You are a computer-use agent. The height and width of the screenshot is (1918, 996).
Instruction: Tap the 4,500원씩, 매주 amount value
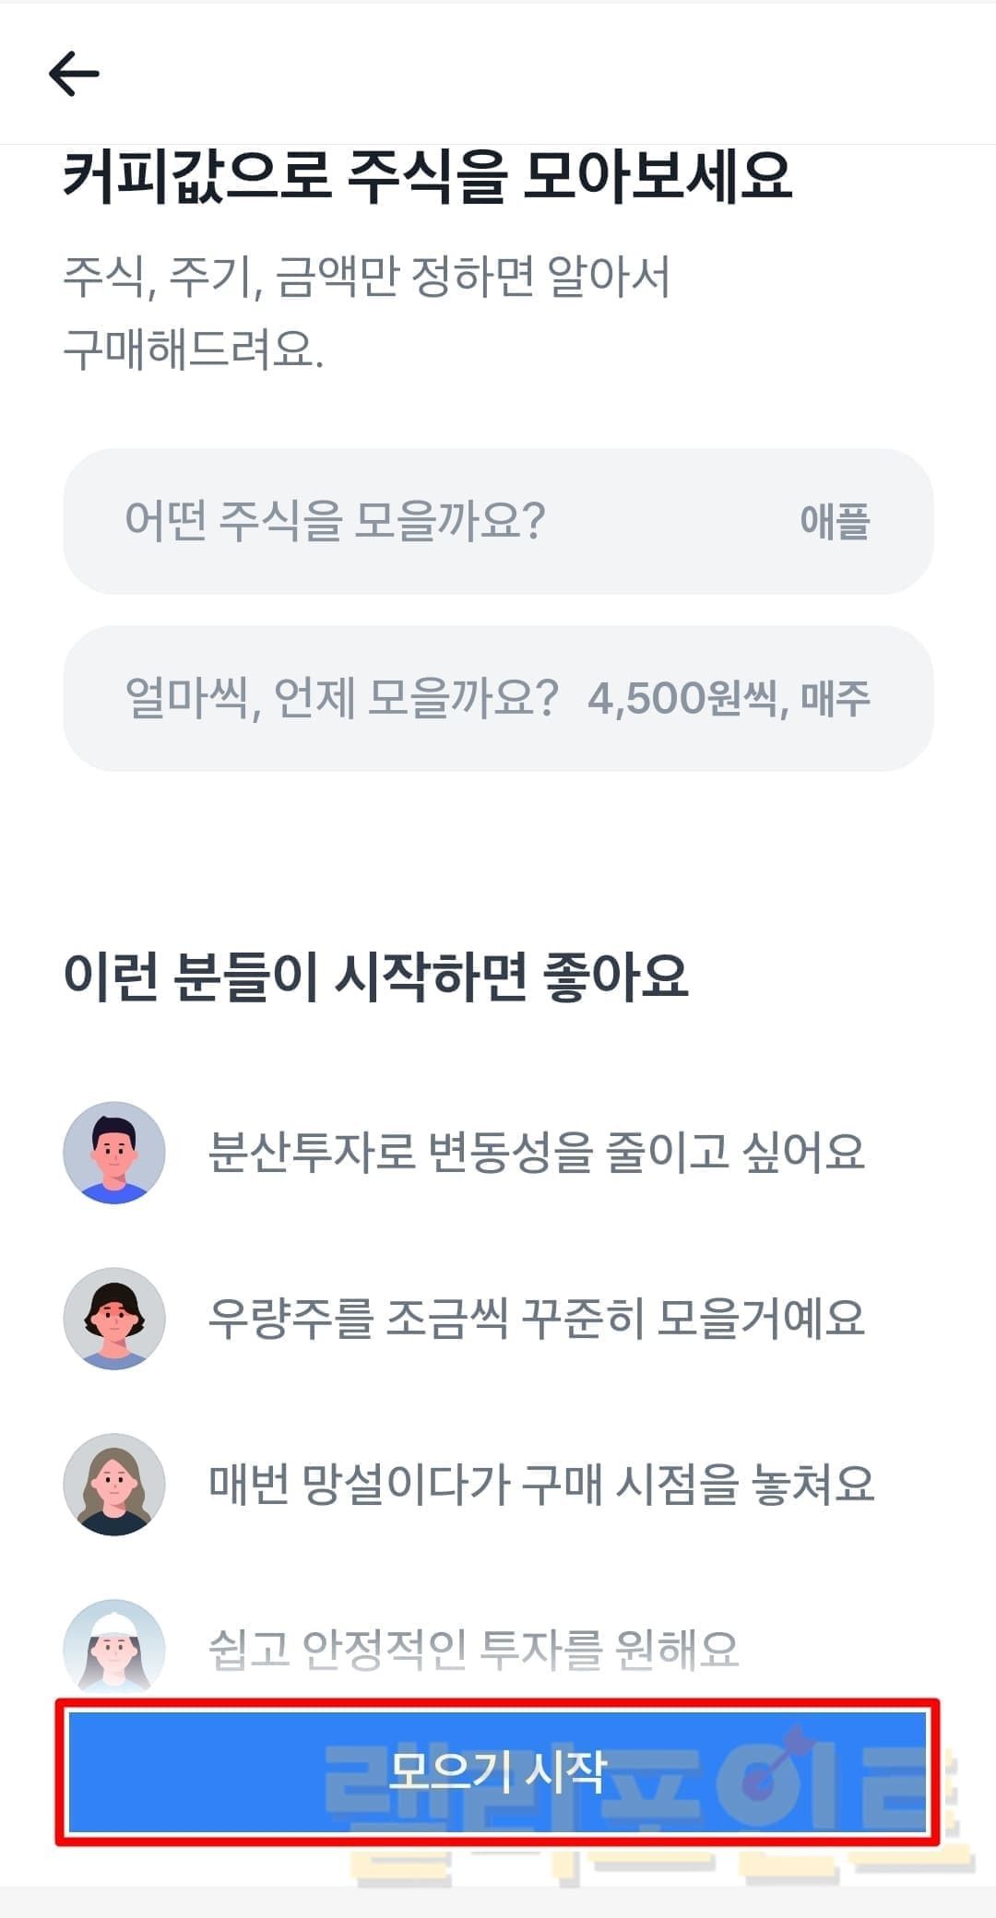pyautogui.click(x=729, y=698)
